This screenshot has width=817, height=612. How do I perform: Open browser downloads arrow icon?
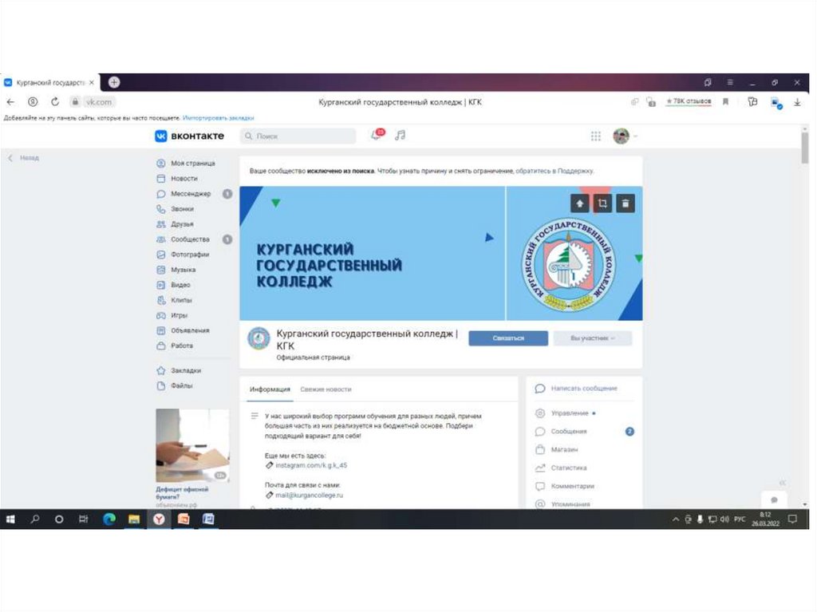(x=797, y=102)
